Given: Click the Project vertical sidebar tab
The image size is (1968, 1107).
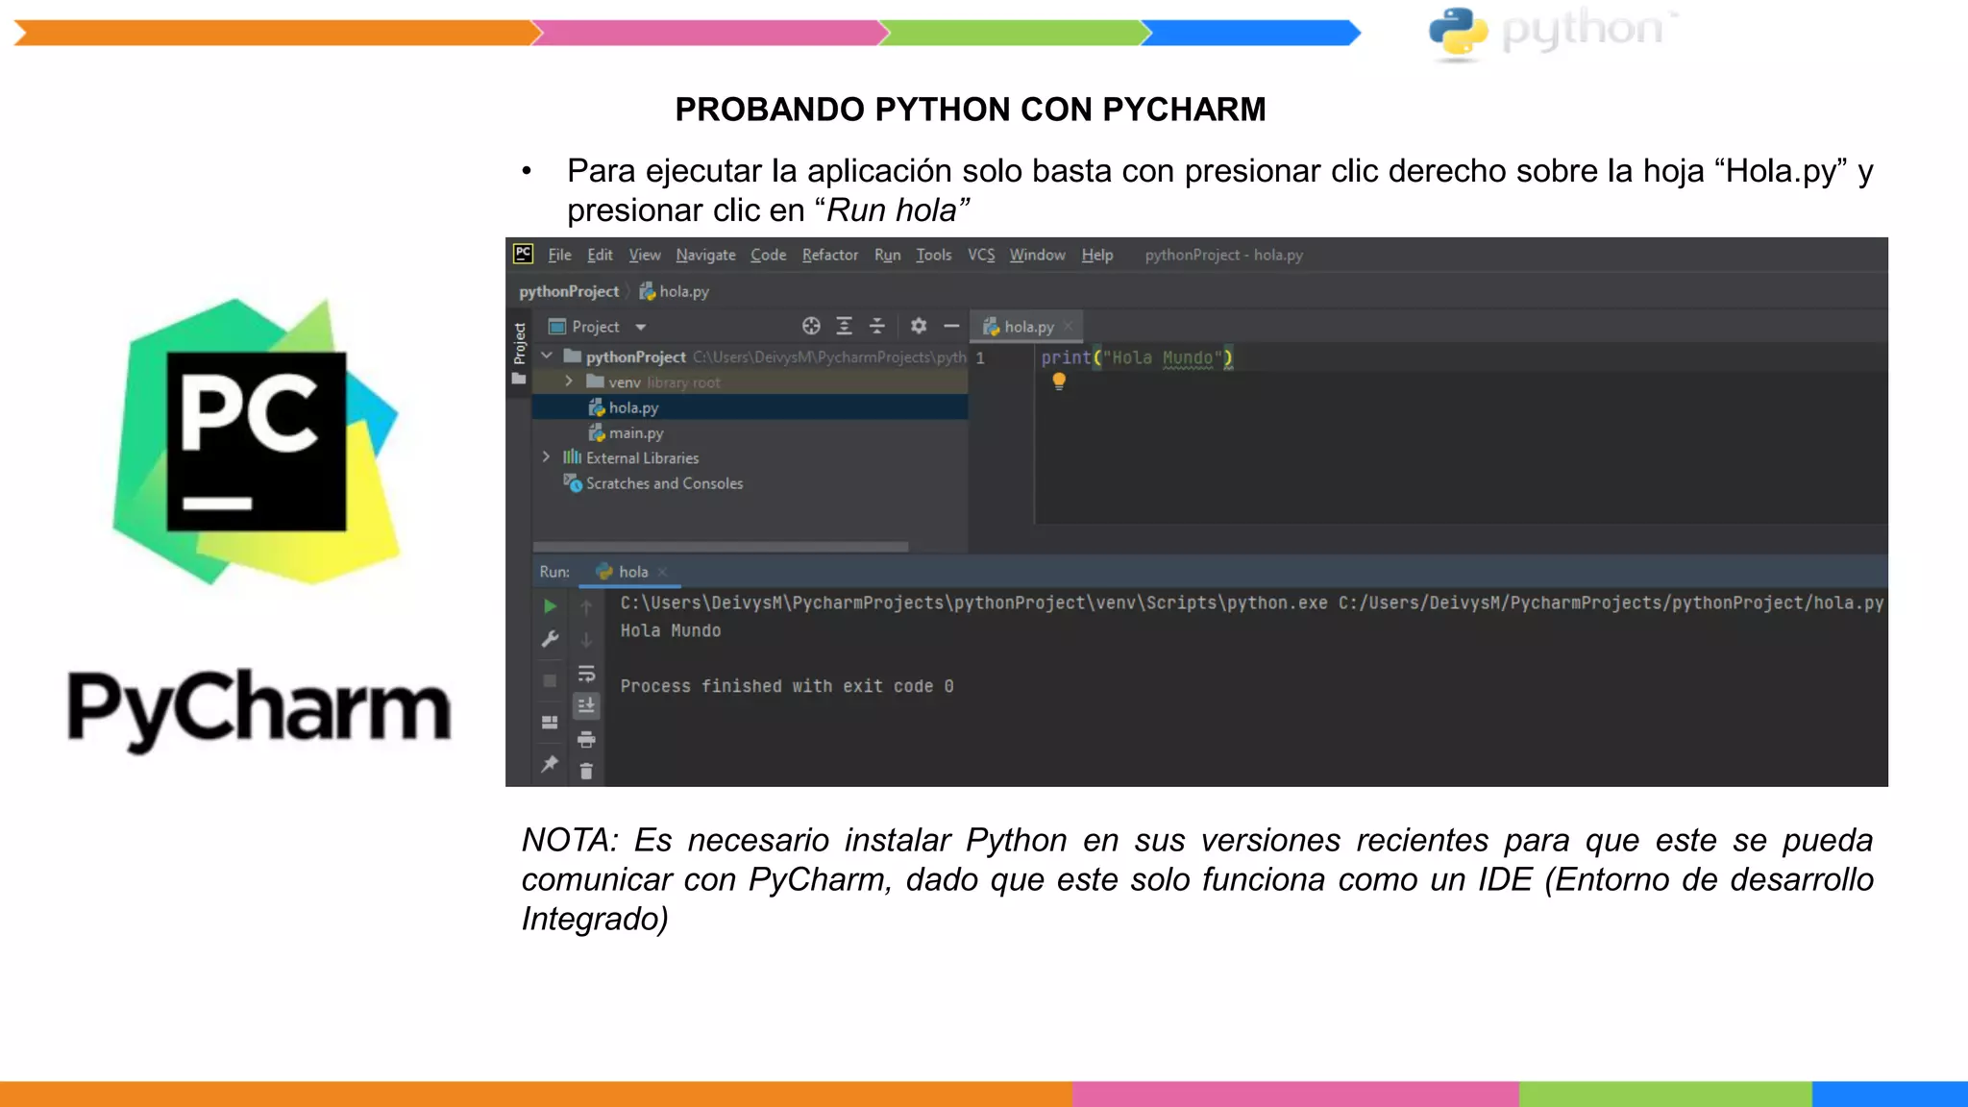Looking at the screenshot, I should click(519, 343).
